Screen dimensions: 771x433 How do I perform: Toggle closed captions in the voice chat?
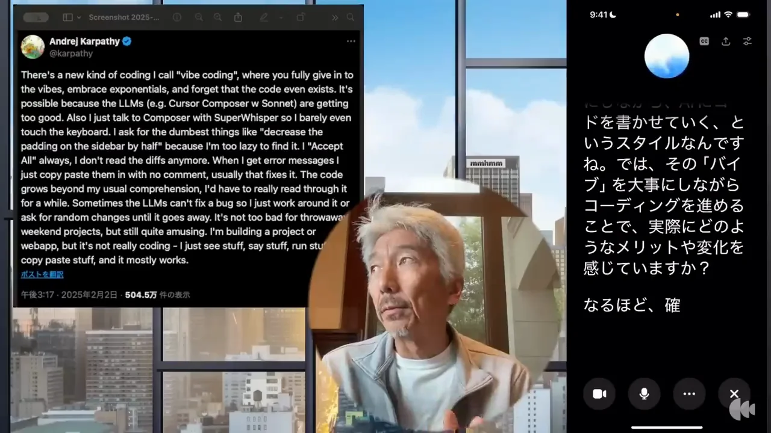click(x=705, y=41)
